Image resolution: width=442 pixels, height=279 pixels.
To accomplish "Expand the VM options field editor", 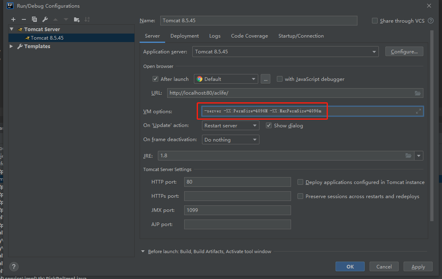I will click(419, 111).
